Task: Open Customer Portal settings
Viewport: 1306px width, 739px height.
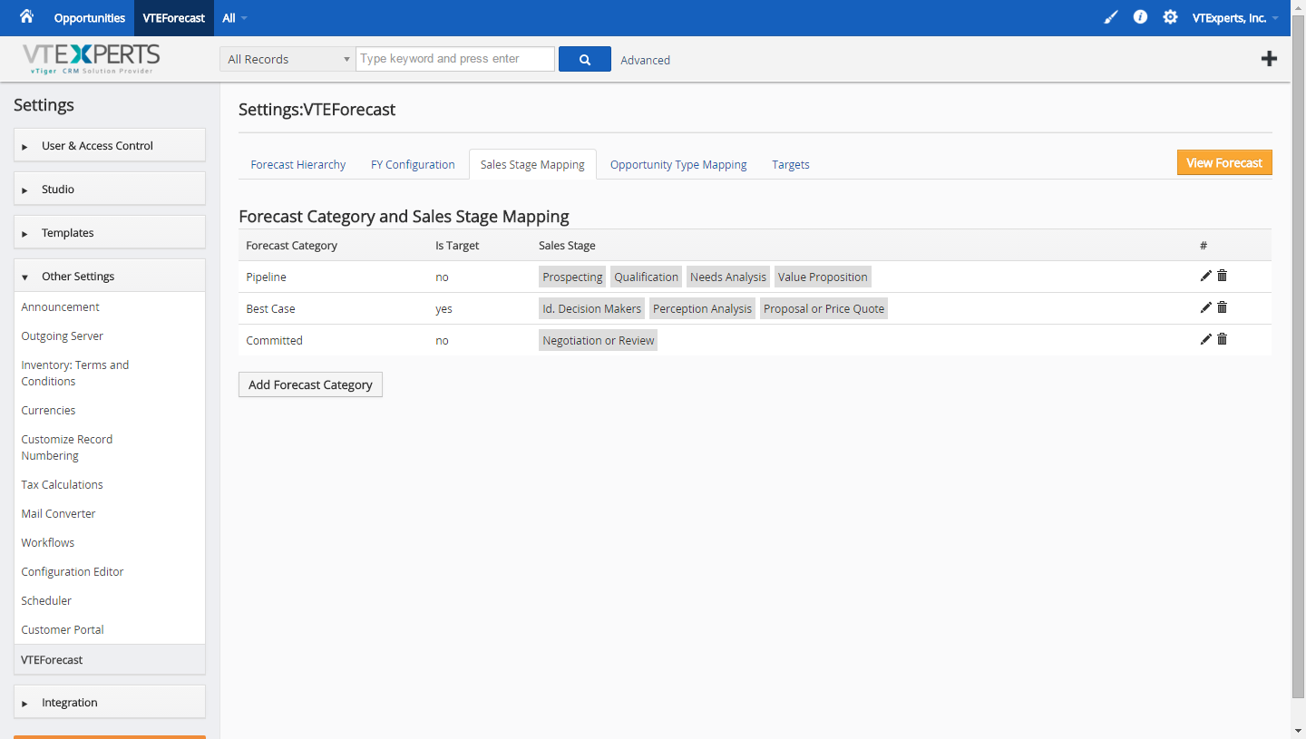Action: pyautogui.click(x=63, y=629)
